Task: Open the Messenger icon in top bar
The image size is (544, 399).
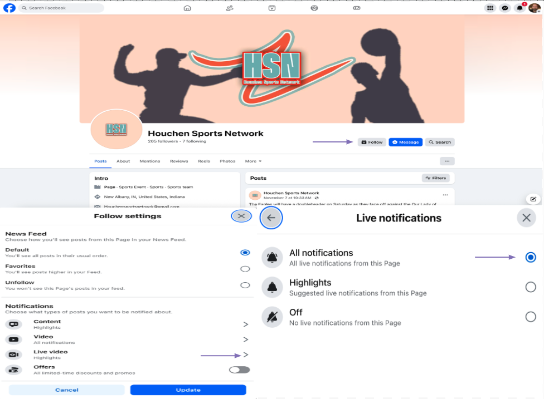Action: pyautogui.click(x=505, y=8)
